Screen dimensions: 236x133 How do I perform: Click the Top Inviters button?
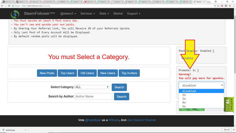pyautogui.click(x=129, y=73)
